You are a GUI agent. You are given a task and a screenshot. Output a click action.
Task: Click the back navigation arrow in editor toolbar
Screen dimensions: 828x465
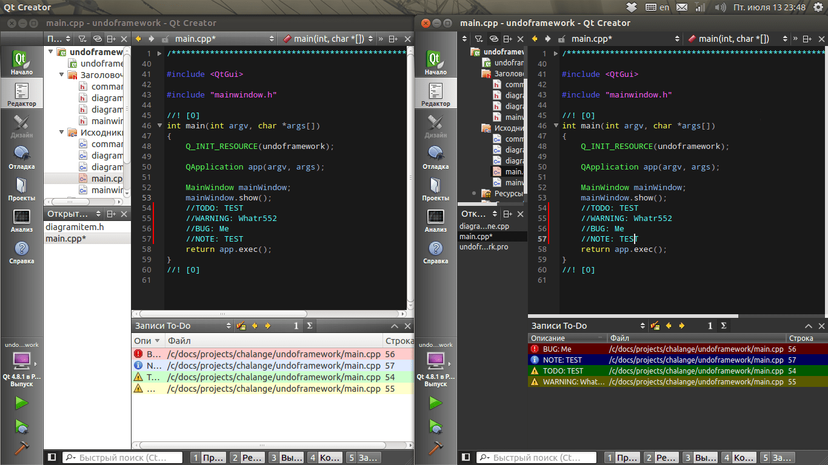[x=138, y=38]
